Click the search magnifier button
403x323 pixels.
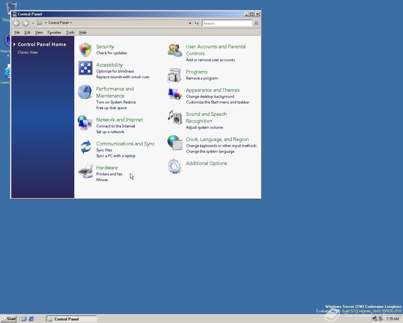click(x=256, y=23)
